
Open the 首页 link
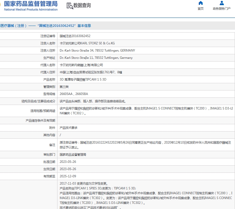click(200, 9)
